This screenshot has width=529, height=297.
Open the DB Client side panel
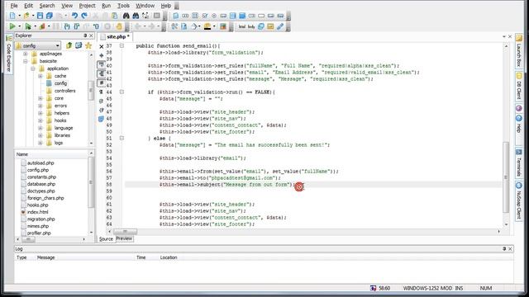coord(519,85)
